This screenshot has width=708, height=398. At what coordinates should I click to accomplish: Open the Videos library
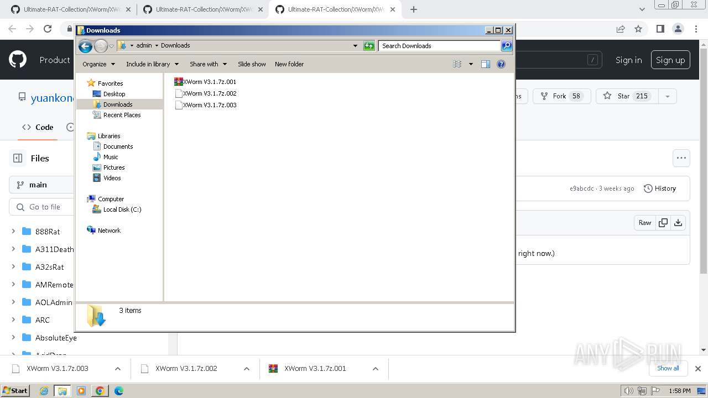pyautogui.click(x=112, y=178)
